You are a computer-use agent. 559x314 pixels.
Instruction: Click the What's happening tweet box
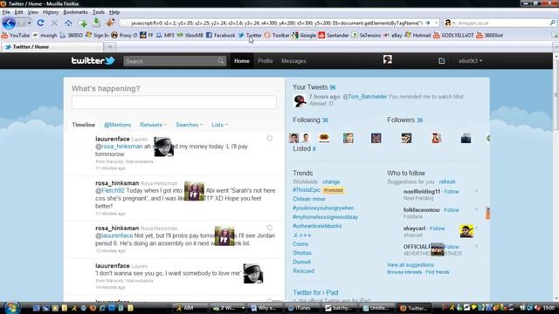click(x=174, y=102)
